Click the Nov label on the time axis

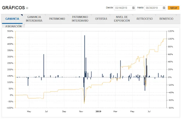[81, 111]
